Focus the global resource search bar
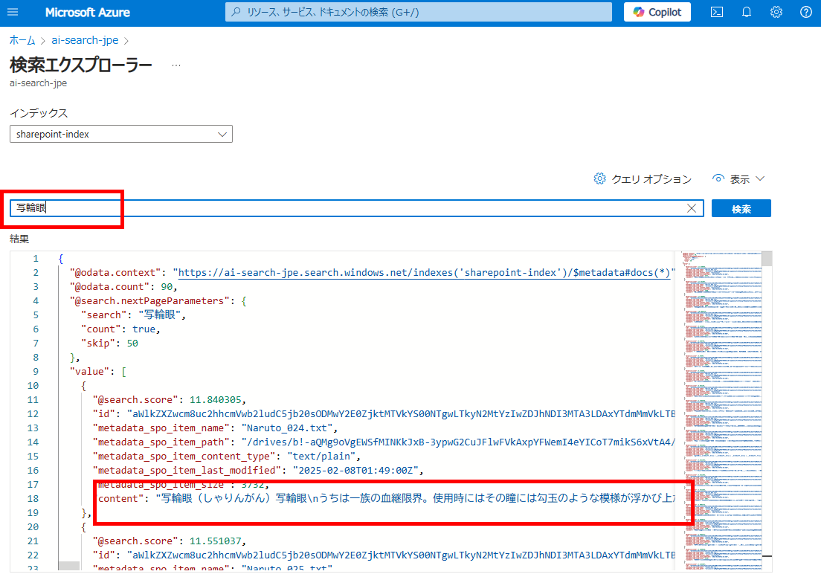This screenshot has width=821, height=577. [x=418, y=12]
